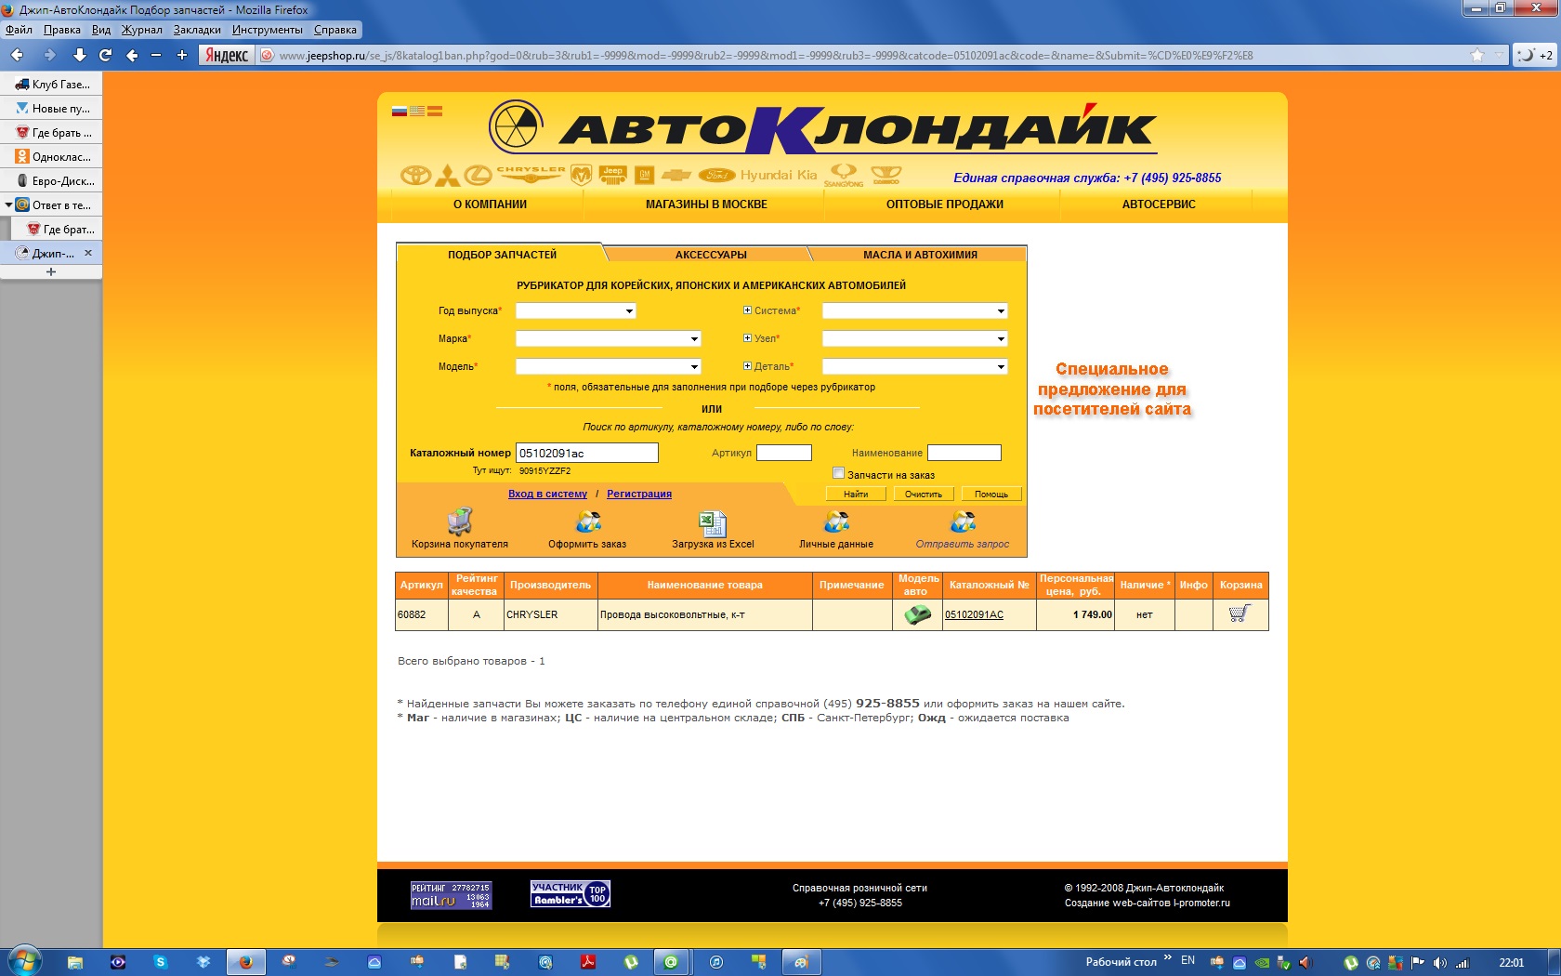The image size is (1561, 976).
Task: Click the Excel upload icon Загрузка из Excel
Action: [713, 523]
